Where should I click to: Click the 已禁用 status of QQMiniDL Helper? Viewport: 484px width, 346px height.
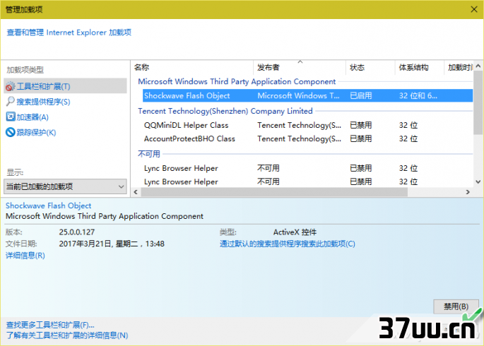360,125
